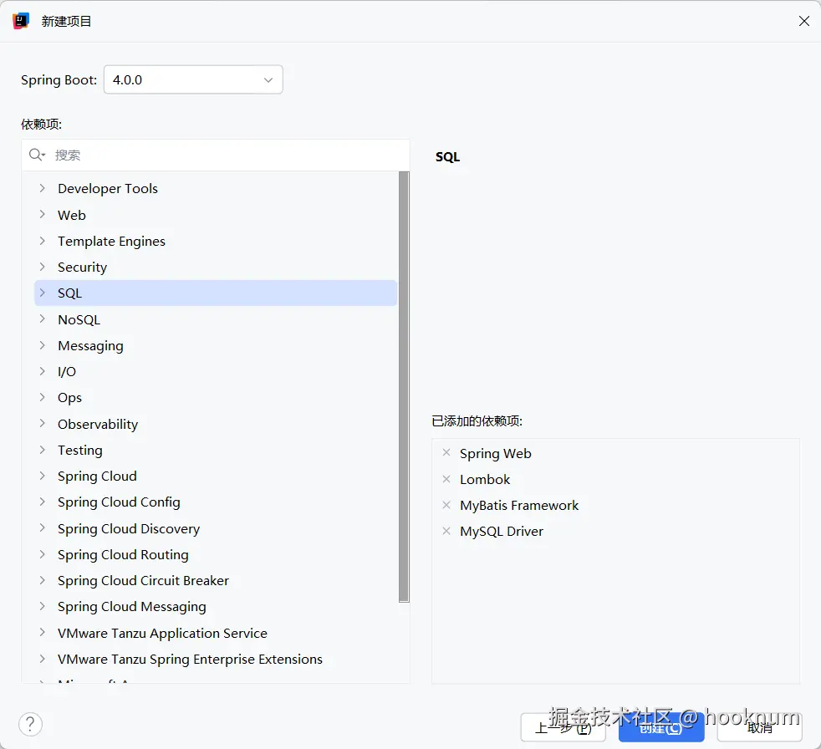
Task: Select the highlighted SQL tree item
Action: pyautogui.click(x=216, y=293)
